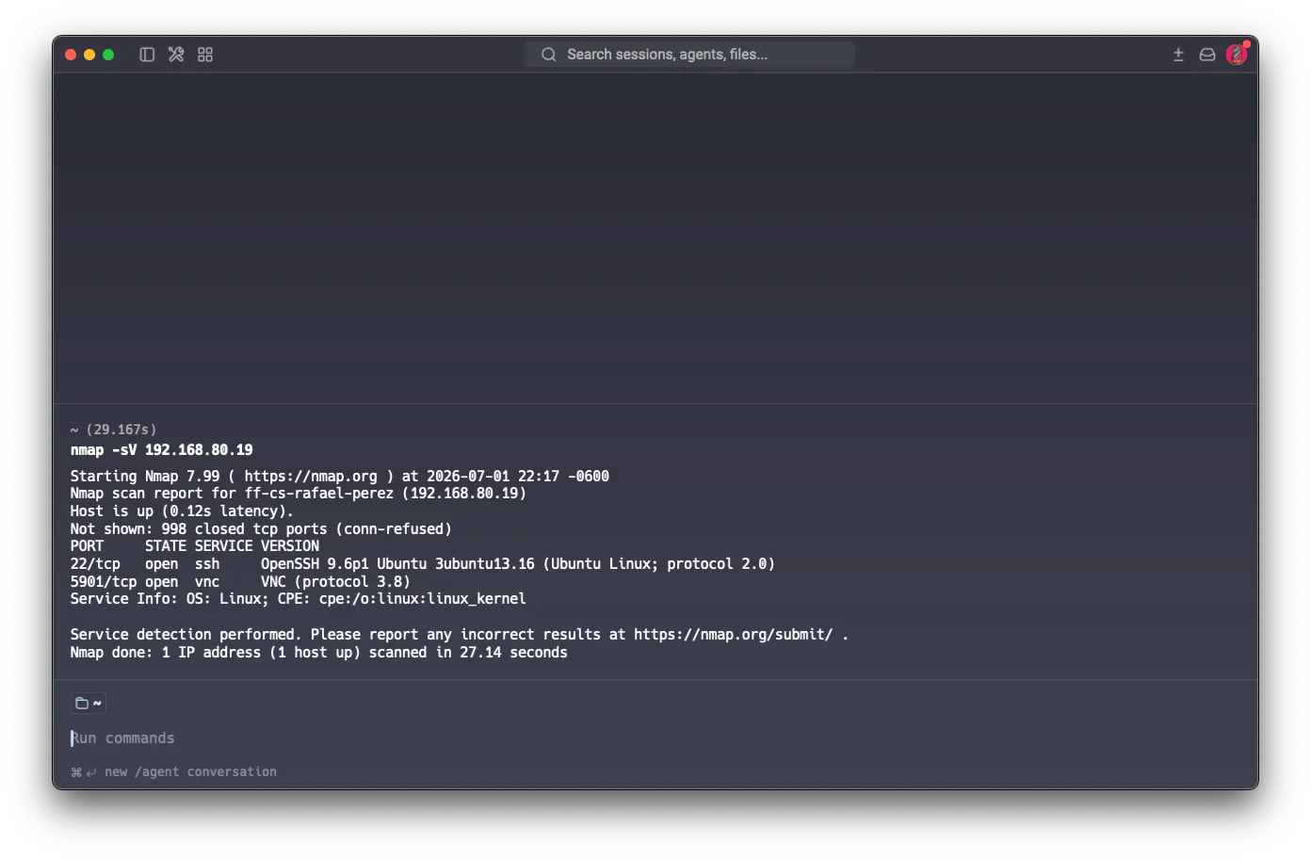Viewport: 1311px width, 859px height.
Task: Click the Host is up (0.12s latency) line
Action: click(182, 511)
